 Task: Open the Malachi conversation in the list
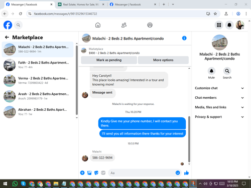(38, 49)
